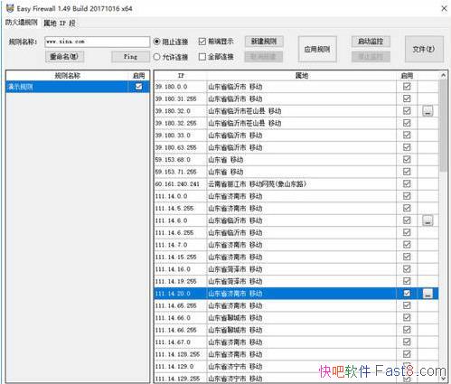Toggle the 启用 checkbox for 演示规则
451x384 pixels.
(138, 87)
